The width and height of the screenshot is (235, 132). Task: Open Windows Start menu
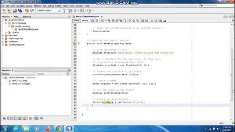5,129
